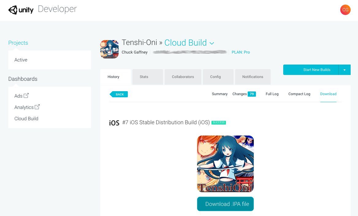Viewport: 358px width, 216px height.
Task: Open the Collaborators tab
Action: pyautogui.click(x=183, y=77)
